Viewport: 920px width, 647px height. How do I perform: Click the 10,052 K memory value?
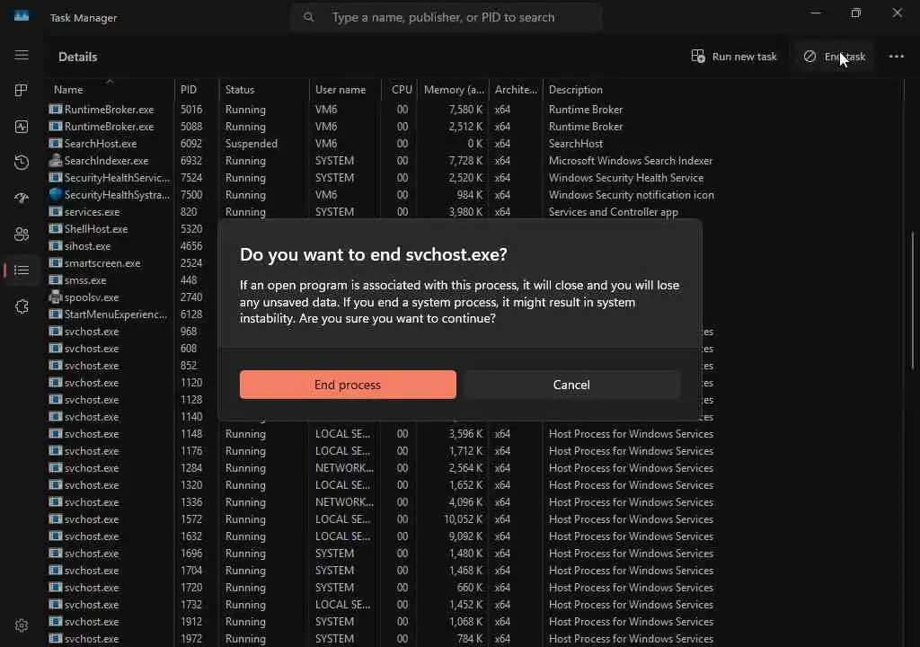point(463,519)
